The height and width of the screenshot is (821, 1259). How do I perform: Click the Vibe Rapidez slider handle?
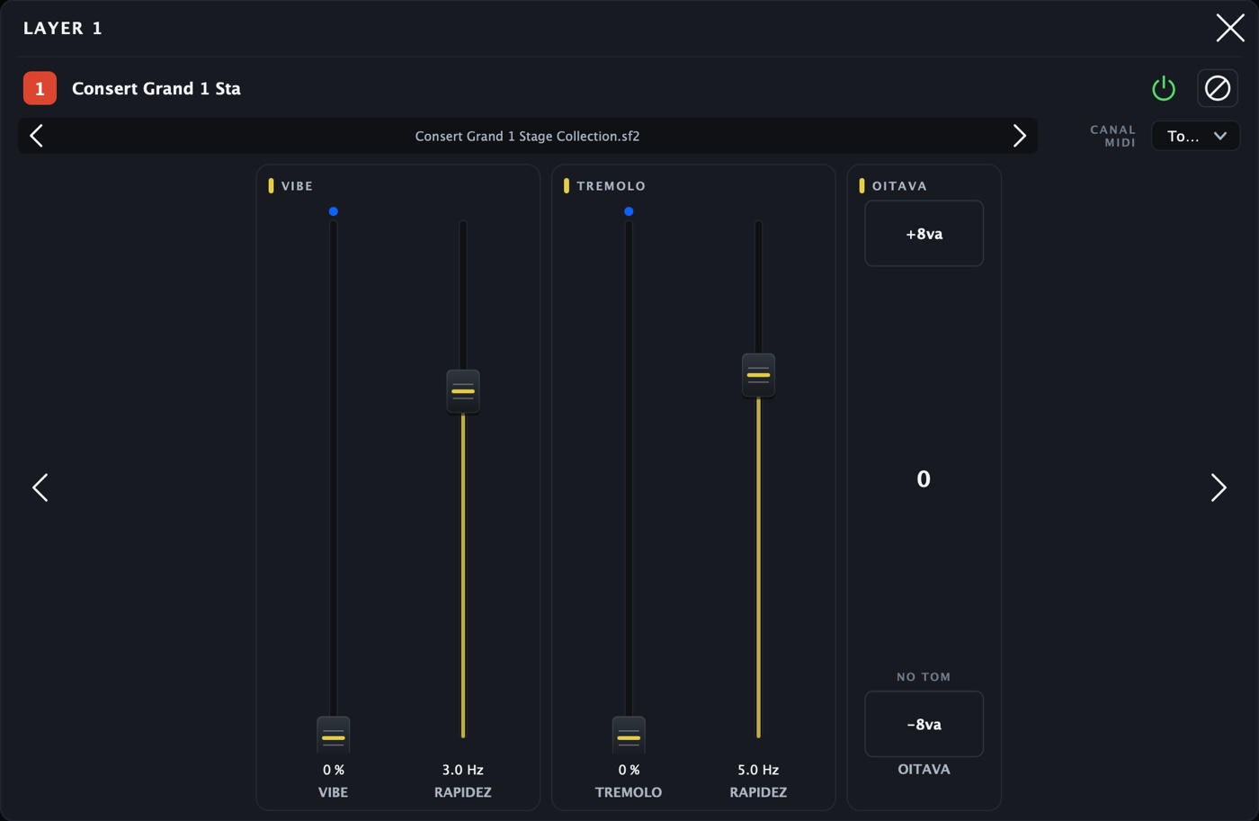click(463, 391)
